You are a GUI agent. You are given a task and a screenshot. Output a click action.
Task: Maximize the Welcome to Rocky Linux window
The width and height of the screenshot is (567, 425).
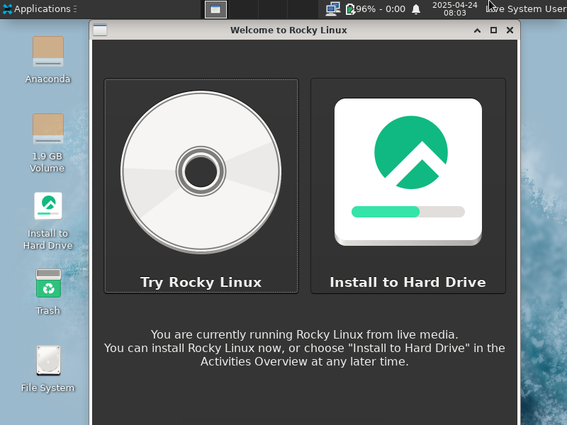pos(493,30)
